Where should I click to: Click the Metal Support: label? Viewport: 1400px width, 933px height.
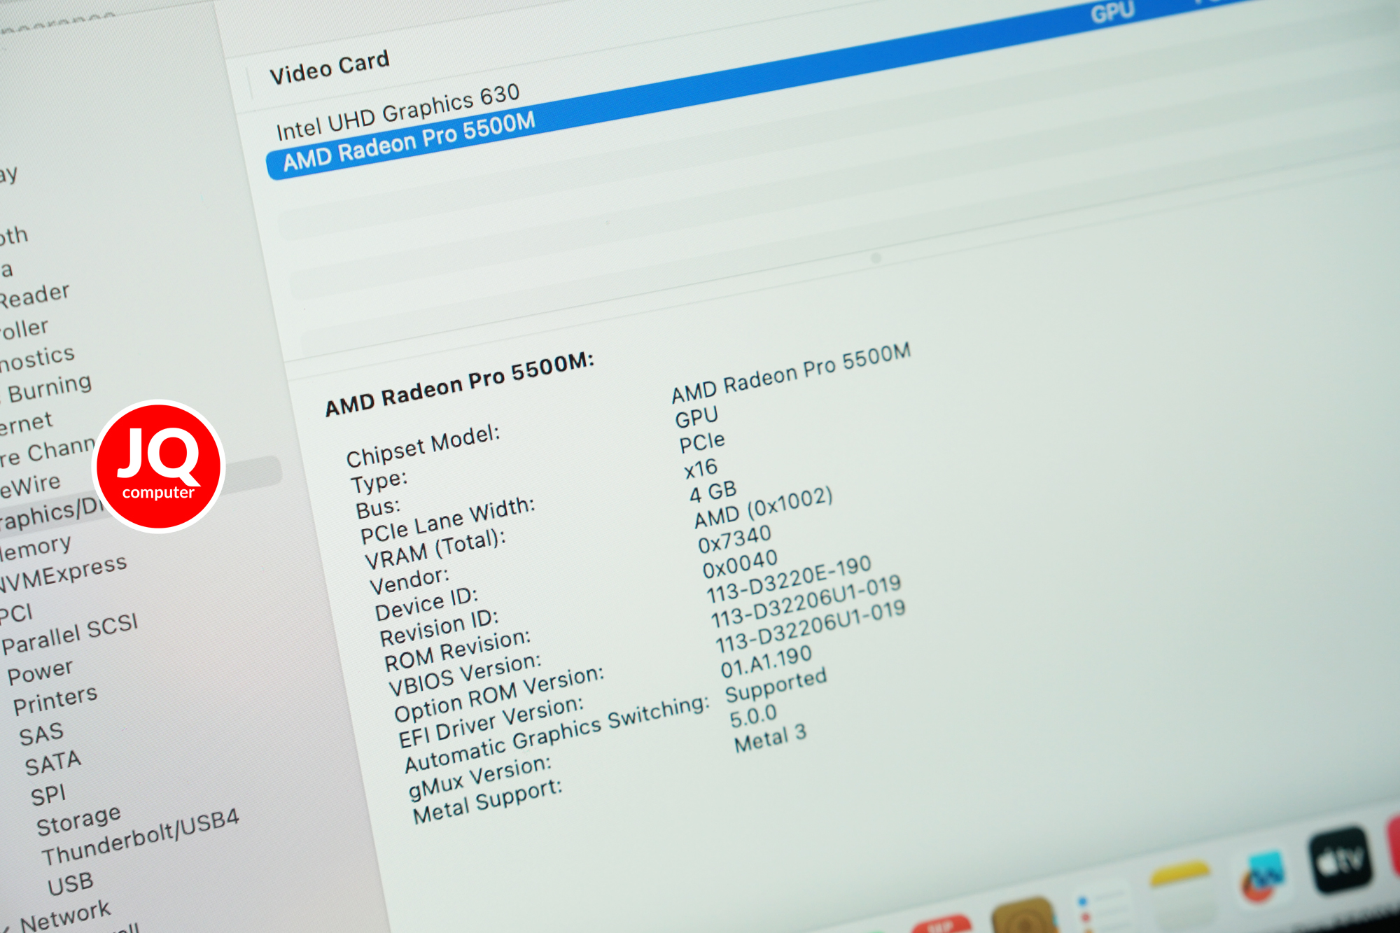[x=487, y=802]
